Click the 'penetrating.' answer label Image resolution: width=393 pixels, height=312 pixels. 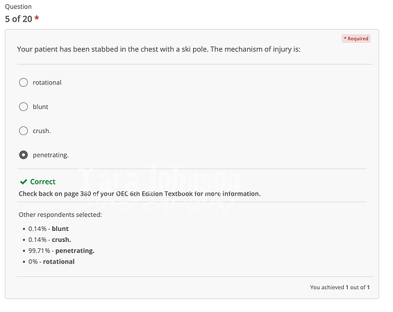[51, 155]
